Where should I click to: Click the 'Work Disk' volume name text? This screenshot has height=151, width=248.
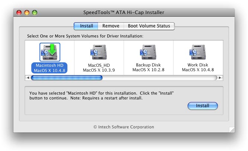click(197, 65)
